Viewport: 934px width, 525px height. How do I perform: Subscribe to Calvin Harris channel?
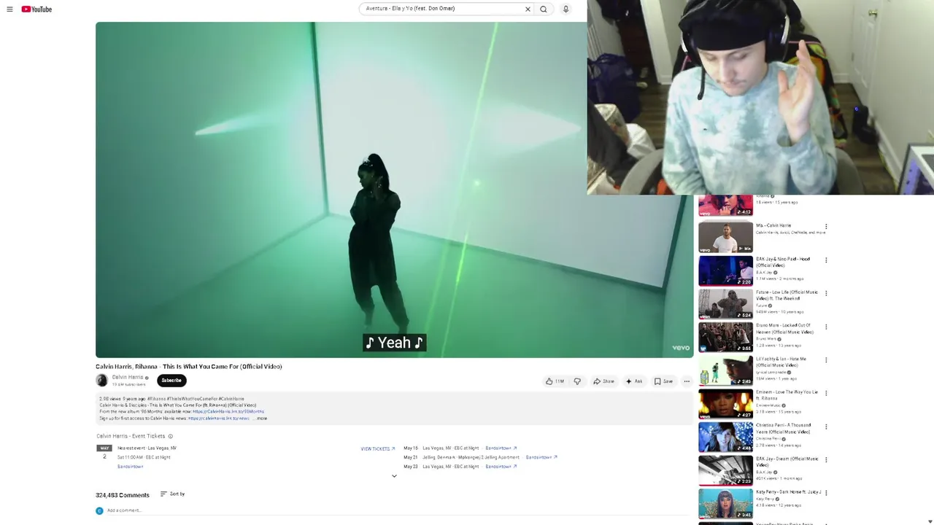coord(171,381)
